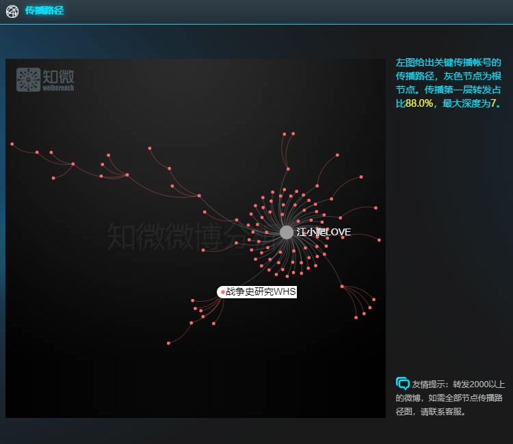Select the 友情提示 tip text about 转发2000以上

click(451, 397)
